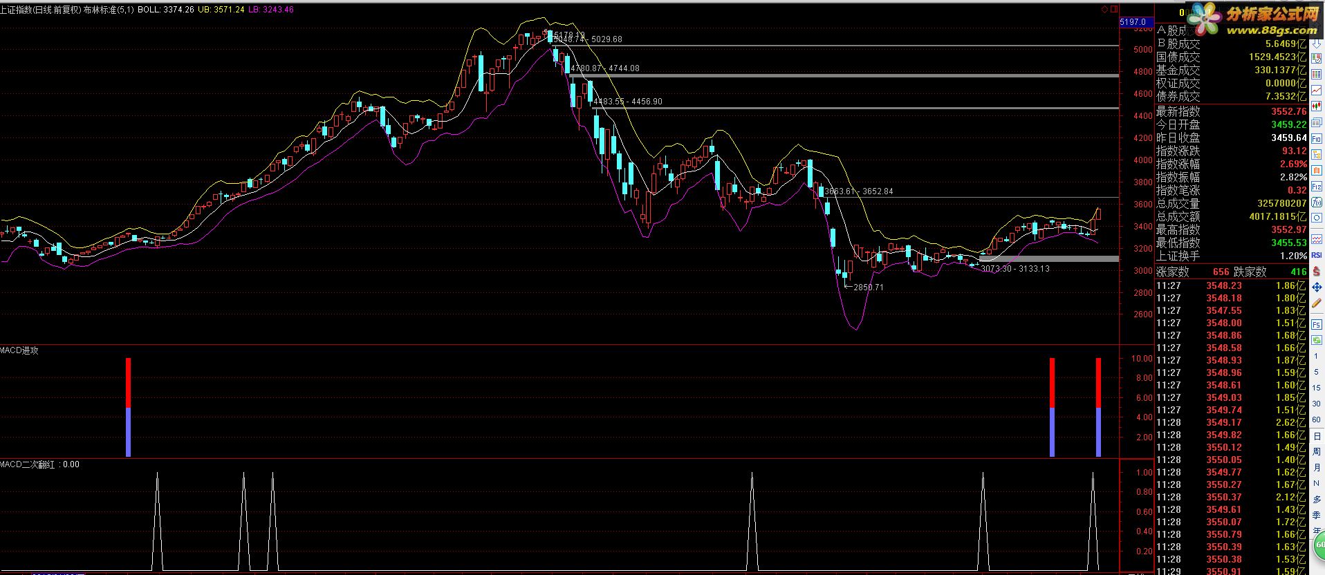
Task: Click 最低指数 value 3455.53
Action: coord(1289,243)
